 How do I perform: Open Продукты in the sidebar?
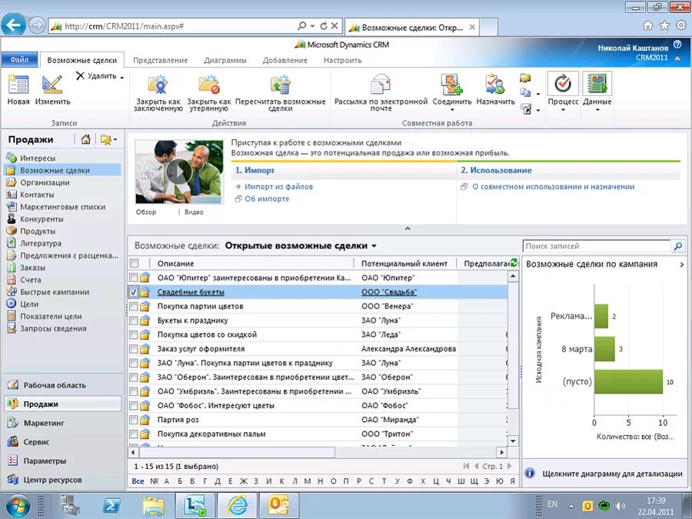point(38,231)
